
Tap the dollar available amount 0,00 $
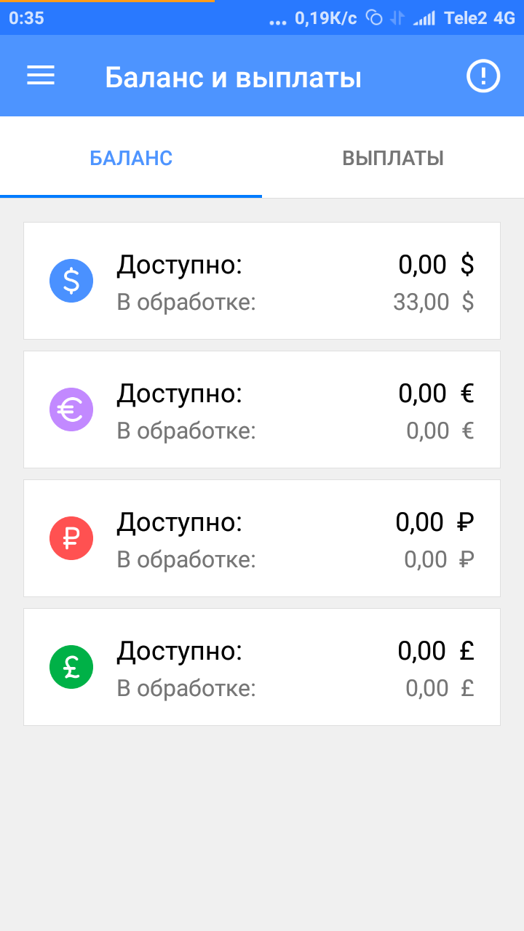(x=436, y=265)
